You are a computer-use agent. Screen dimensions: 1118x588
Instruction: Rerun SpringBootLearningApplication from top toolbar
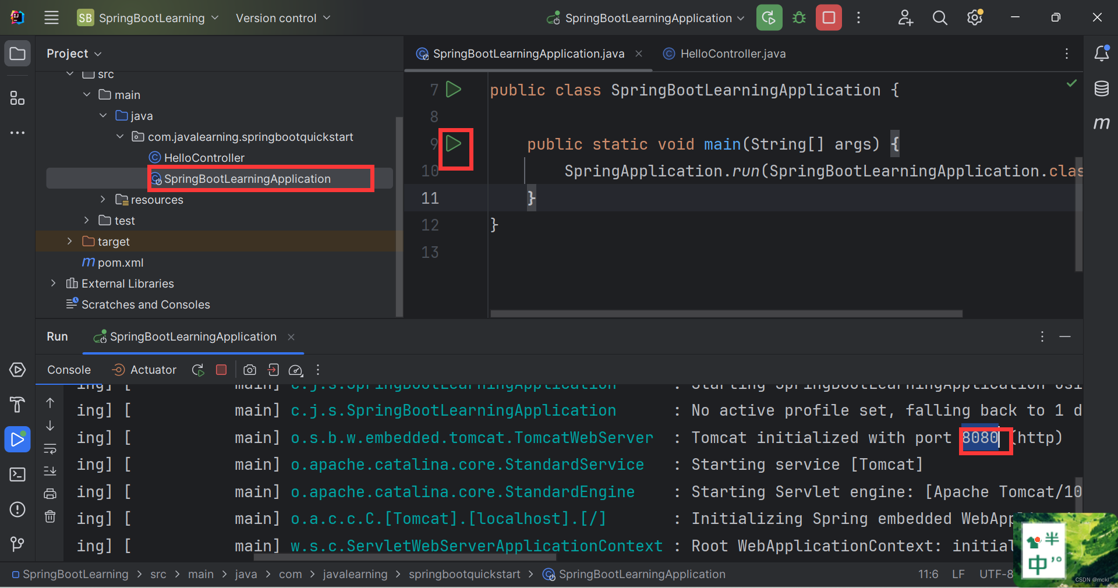769,17
